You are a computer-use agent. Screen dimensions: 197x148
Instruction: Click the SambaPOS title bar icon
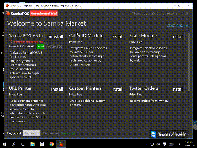coord(7,6)
